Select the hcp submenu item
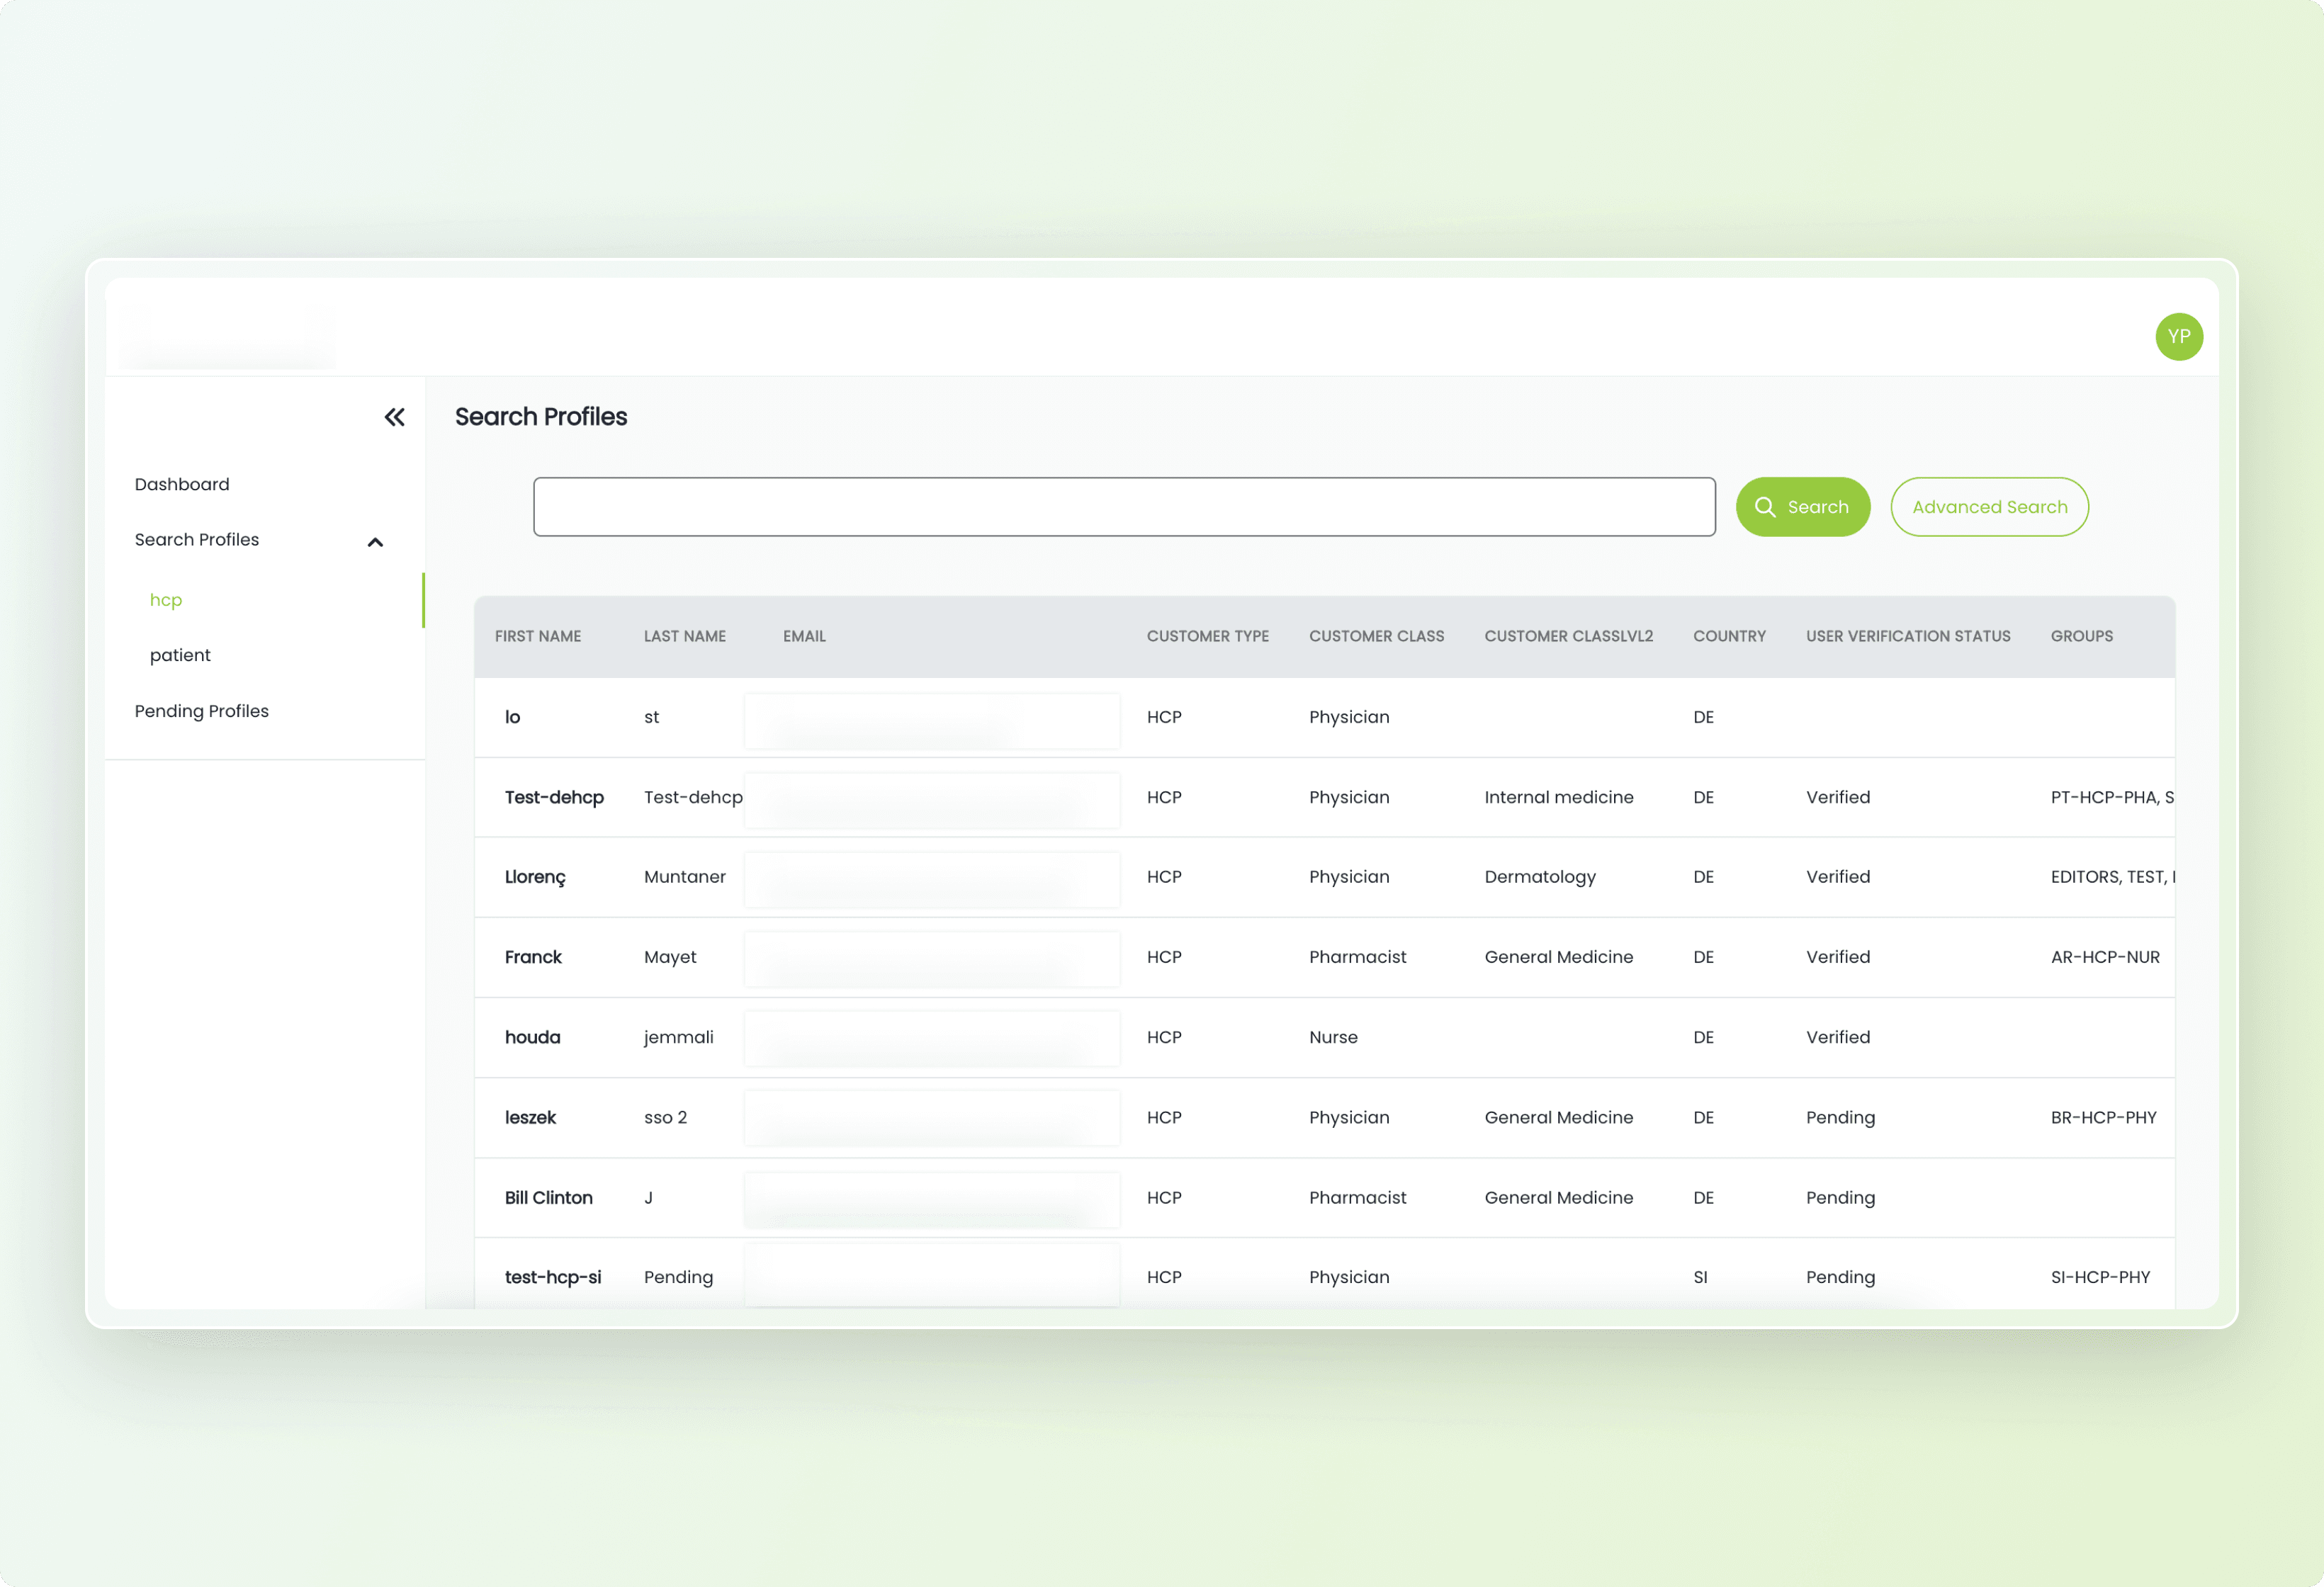The width and height of the screenshot is (2324, 1587). 166,600
